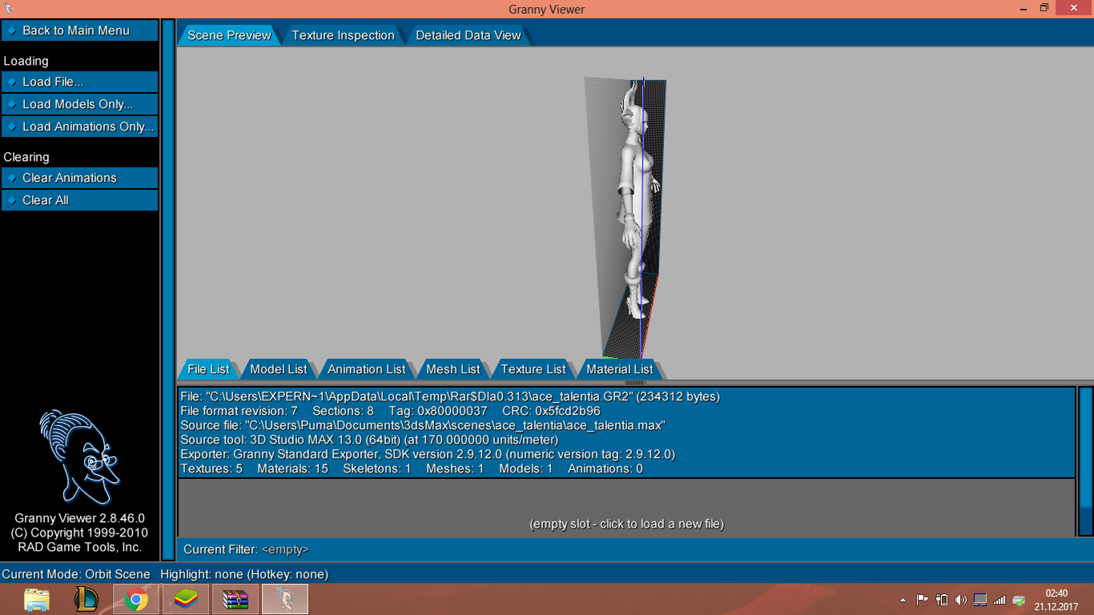This screenshot has height=615, width=1094.
Task: Choose Load Animations Only...
Action: coord(79,127)
